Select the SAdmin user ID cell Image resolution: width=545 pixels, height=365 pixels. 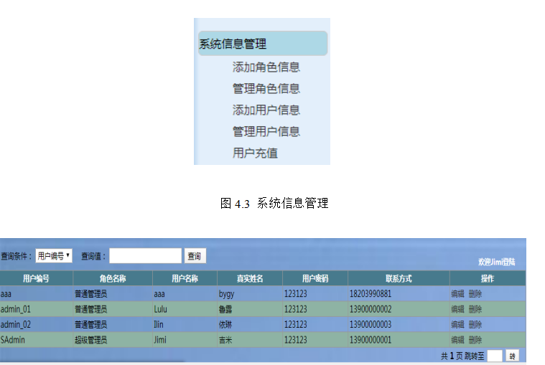pos(36,340)
